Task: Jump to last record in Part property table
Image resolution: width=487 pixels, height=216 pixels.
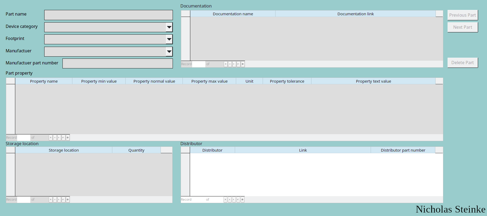Action: pyautogui.click(x=63, y=138)
